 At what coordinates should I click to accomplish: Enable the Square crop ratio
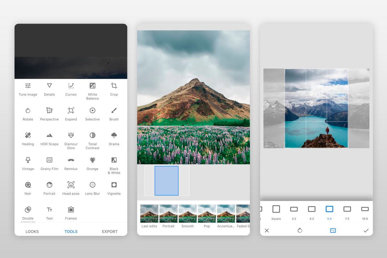click(x=276, y=211)
